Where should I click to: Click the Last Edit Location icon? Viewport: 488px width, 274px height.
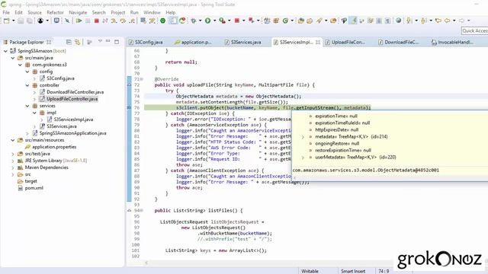coord(438,21)
